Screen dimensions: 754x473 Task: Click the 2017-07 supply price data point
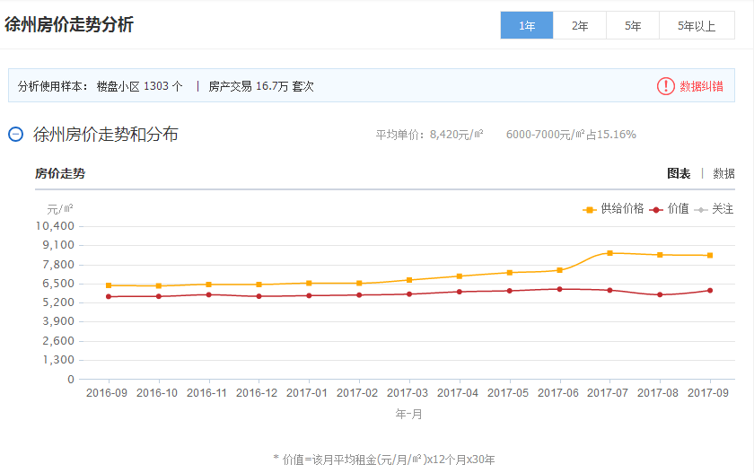click(x=609, y=253)
